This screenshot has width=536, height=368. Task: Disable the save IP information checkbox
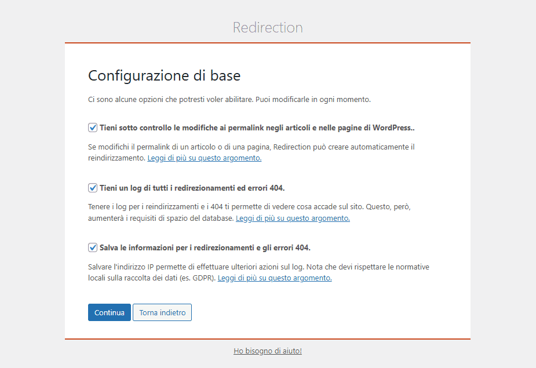(x=93, y=247)
